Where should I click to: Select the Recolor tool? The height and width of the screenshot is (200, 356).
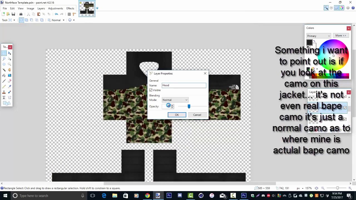pos(9,92)
